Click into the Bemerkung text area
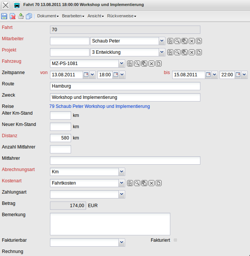250x256 pixels. [110, 224]
